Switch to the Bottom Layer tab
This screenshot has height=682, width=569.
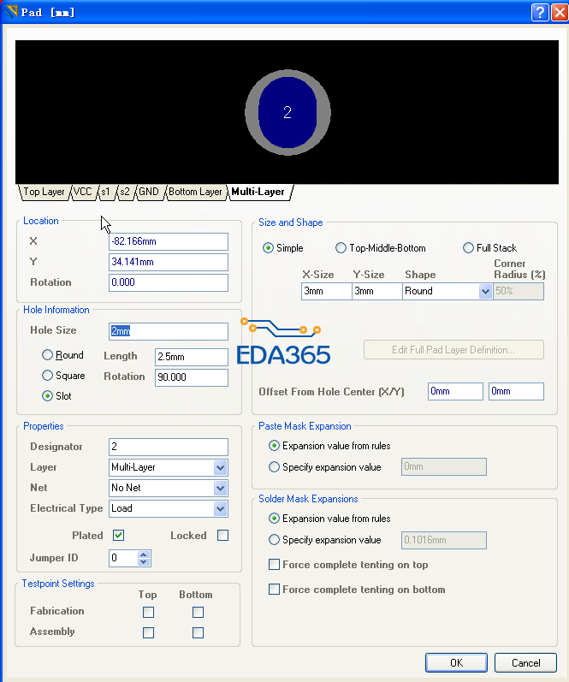pyautogui.click(x=195, y=192)
